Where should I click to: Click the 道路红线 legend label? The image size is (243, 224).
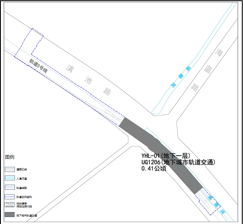point(22,169)
